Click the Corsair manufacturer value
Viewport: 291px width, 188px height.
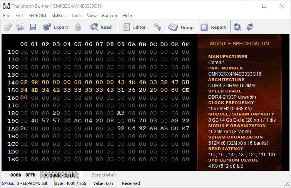tap(216, 63)
